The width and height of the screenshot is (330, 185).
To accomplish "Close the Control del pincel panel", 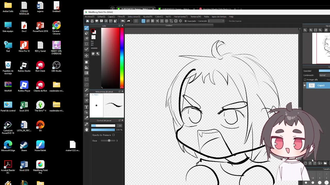I will click(122, 121).
